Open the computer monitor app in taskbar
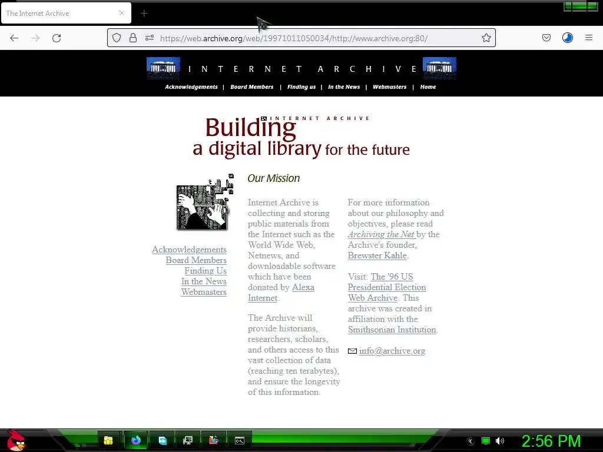603x452 pixels. 188,440
